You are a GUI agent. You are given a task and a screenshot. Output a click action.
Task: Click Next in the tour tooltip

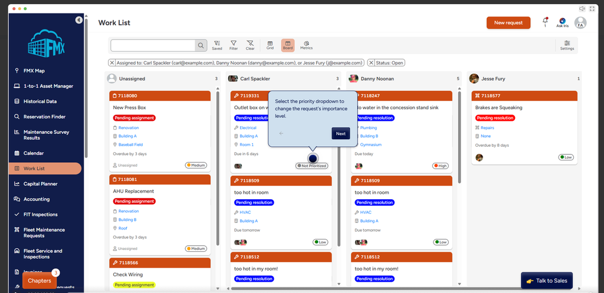pos(340,134)
